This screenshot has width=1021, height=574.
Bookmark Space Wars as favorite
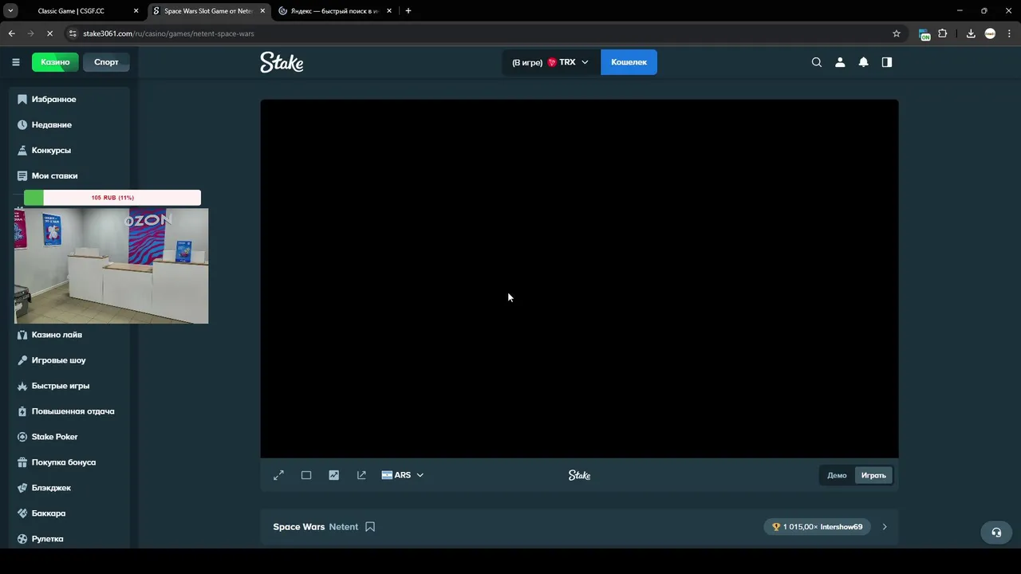[x=370, y=527]
